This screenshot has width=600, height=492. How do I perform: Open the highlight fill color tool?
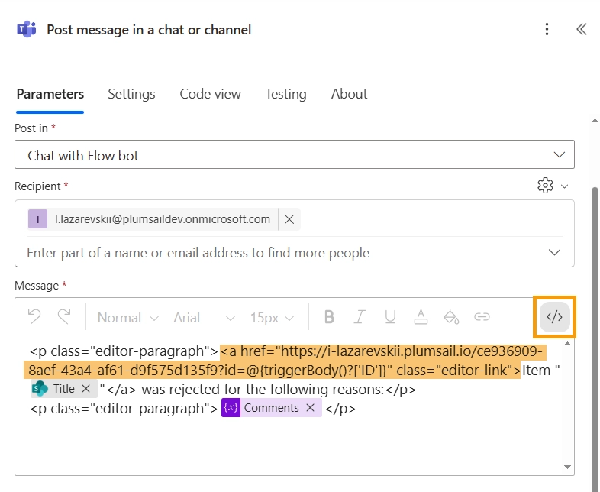pyautogui.click(x=451, y=317)
